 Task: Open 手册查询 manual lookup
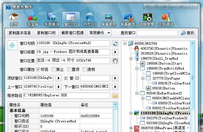pos(52,20)
